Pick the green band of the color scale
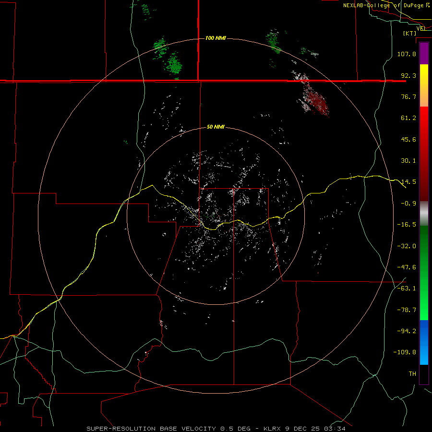This screenshot has width=432, height=432. (424, 273)
